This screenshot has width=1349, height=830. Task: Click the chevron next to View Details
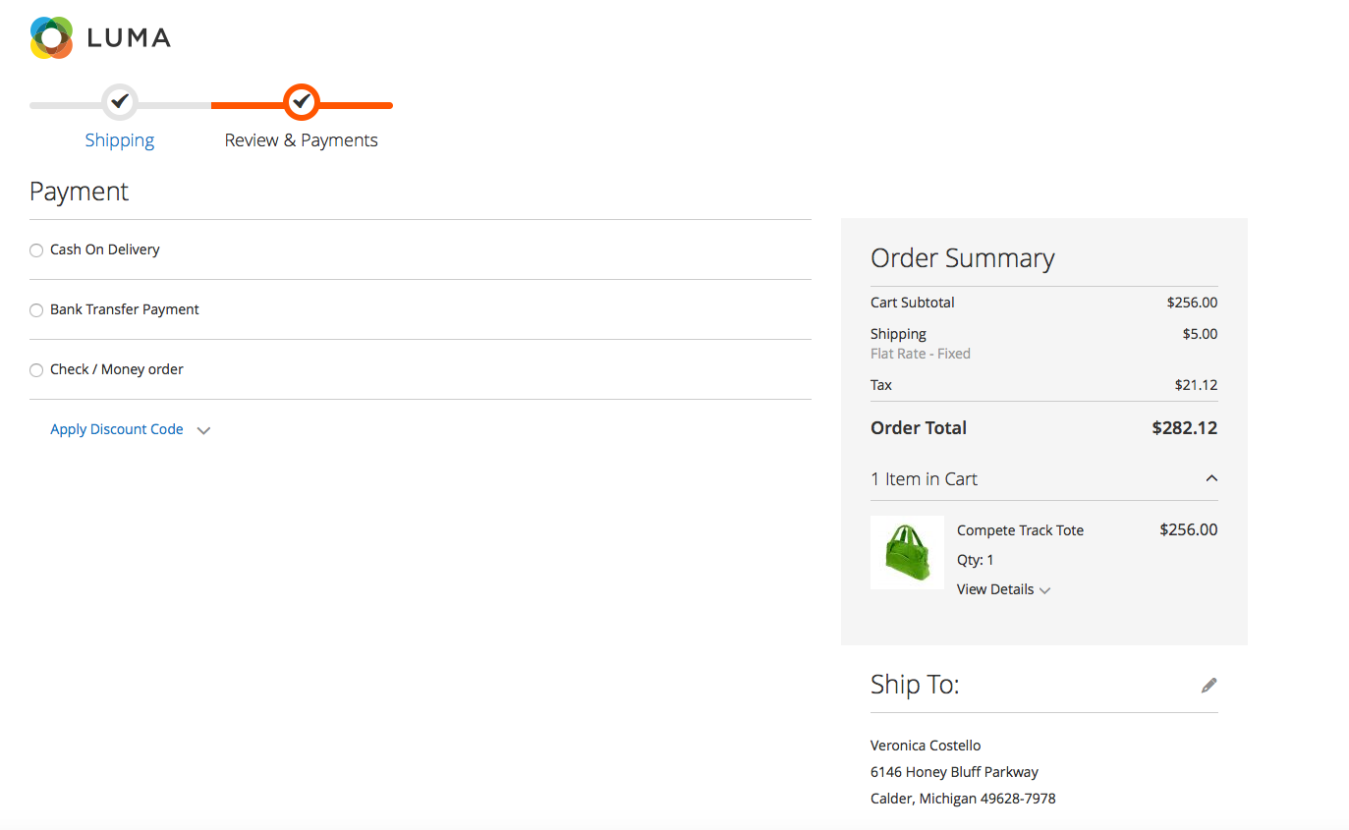coord(1045,590)
